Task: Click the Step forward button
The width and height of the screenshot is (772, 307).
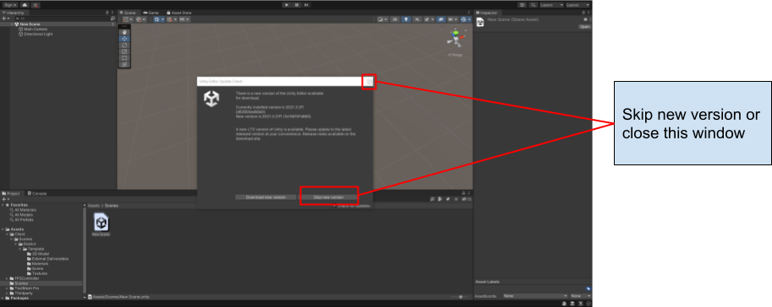Action: [306, 5]
